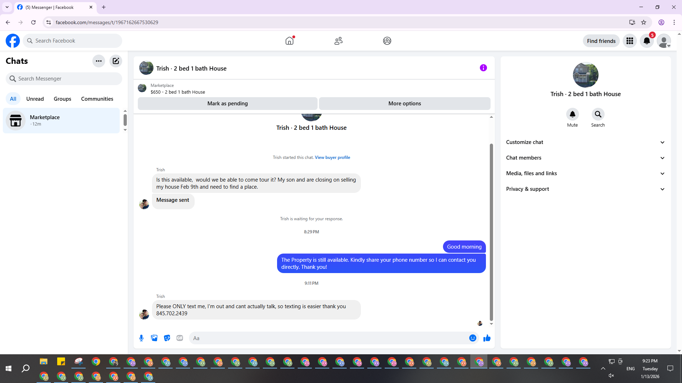
Task: Switch to the Unread chats tab
Action: (x=35, y=99)
